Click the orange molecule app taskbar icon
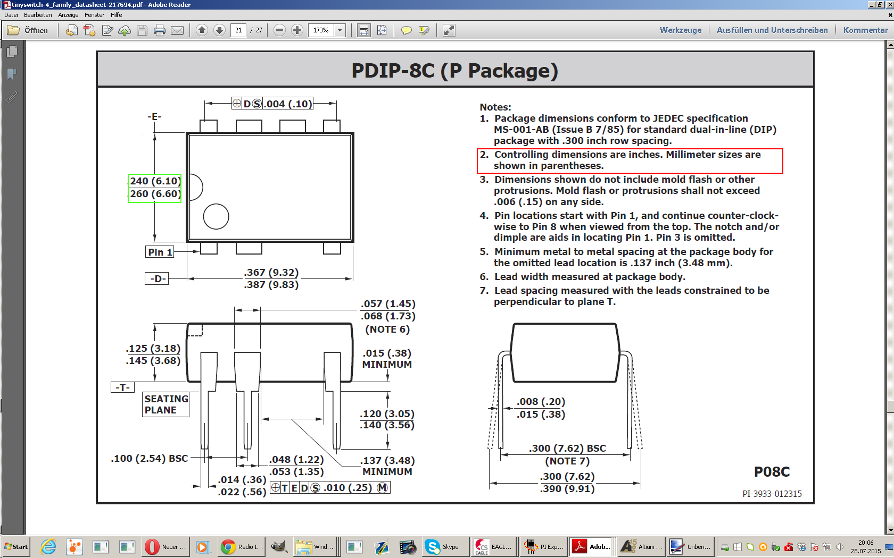This screenshot has width=894, height=558. point(74,547)
